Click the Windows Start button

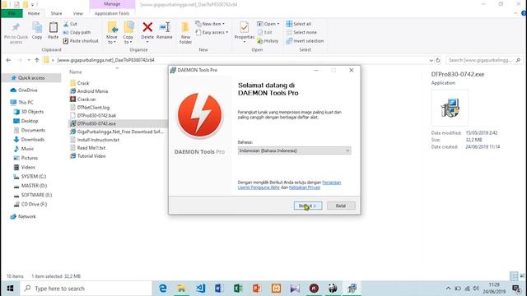pos(10,289)
